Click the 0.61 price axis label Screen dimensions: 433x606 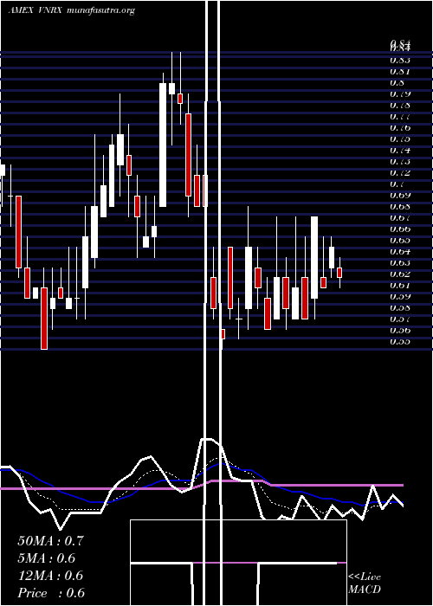click(x=400, y=285)
